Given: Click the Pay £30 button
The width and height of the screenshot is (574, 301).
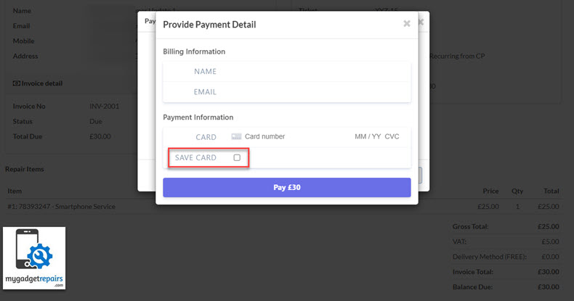Looking at the screenshot, I should (286, 187).
